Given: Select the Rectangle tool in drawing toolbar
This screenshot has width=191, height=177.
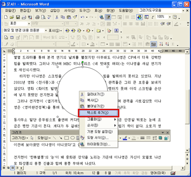Looking at the screenshot, I should point(66,138).
